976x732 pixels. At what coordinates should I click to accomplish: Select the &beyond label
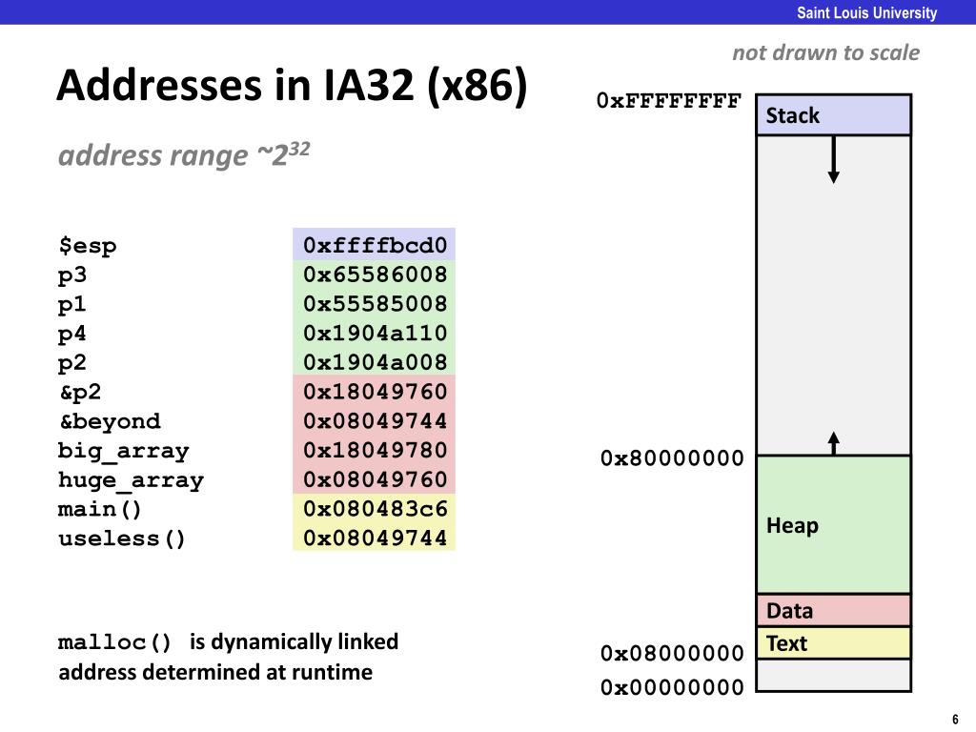110,421
